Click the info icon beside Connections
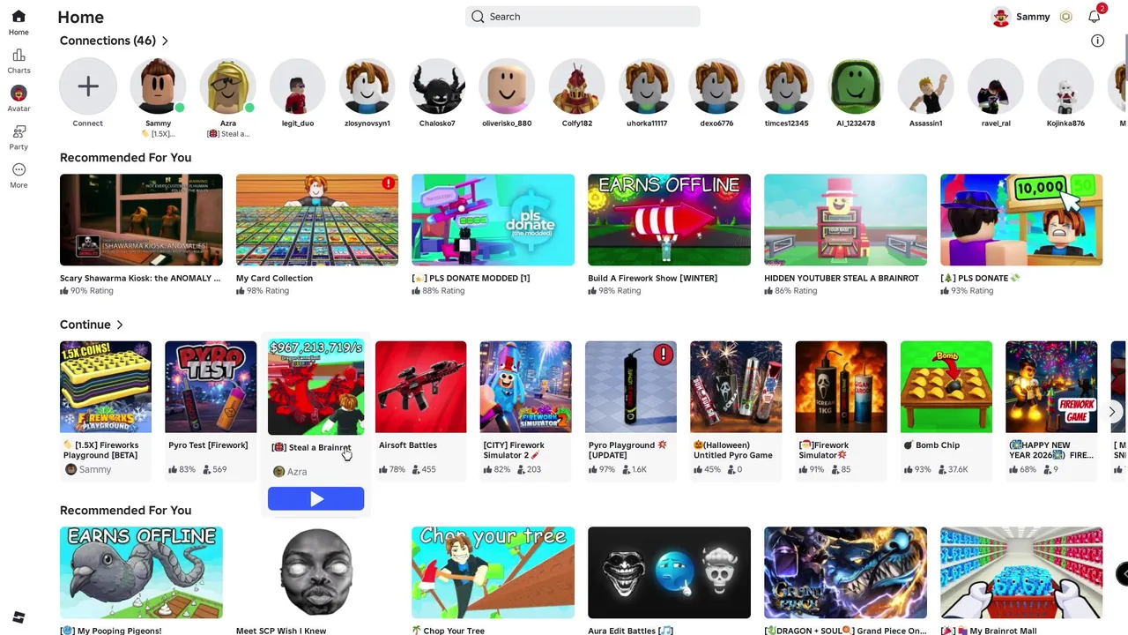This screenshot has width=1128, height=635. pyautogui.click(x=1097, y=41)
